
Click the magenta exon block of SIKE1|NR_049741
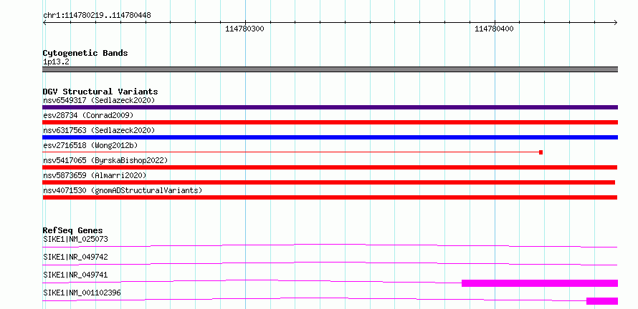[540, 283]
